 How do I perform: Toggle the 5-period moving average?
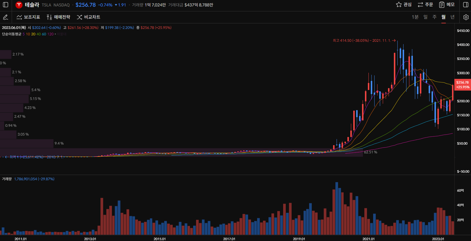(x=24, y=34)
